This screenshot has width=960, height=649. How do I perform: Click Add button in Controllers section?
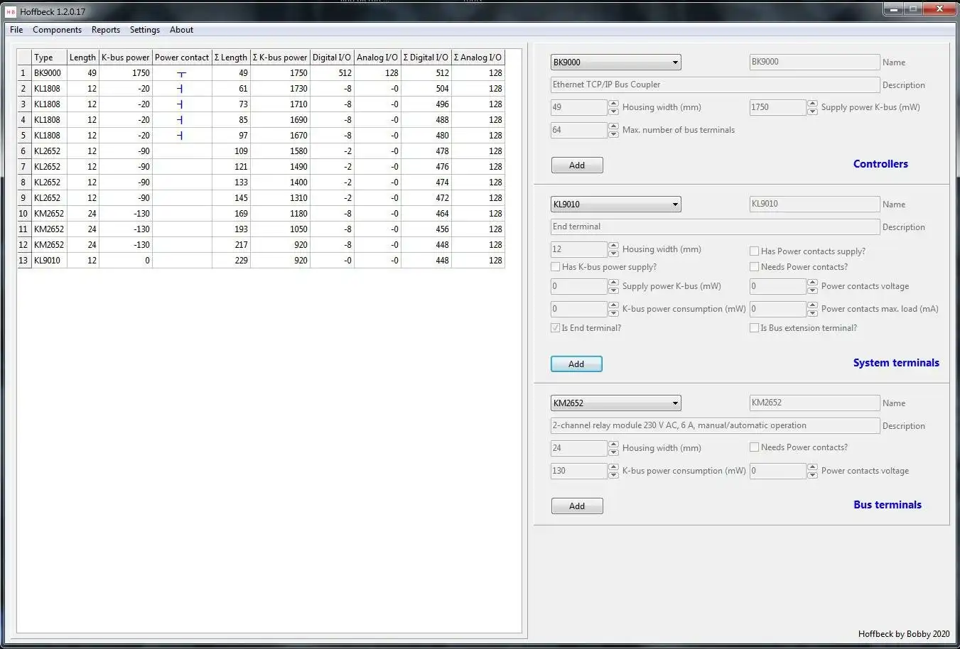coord(577,165)
